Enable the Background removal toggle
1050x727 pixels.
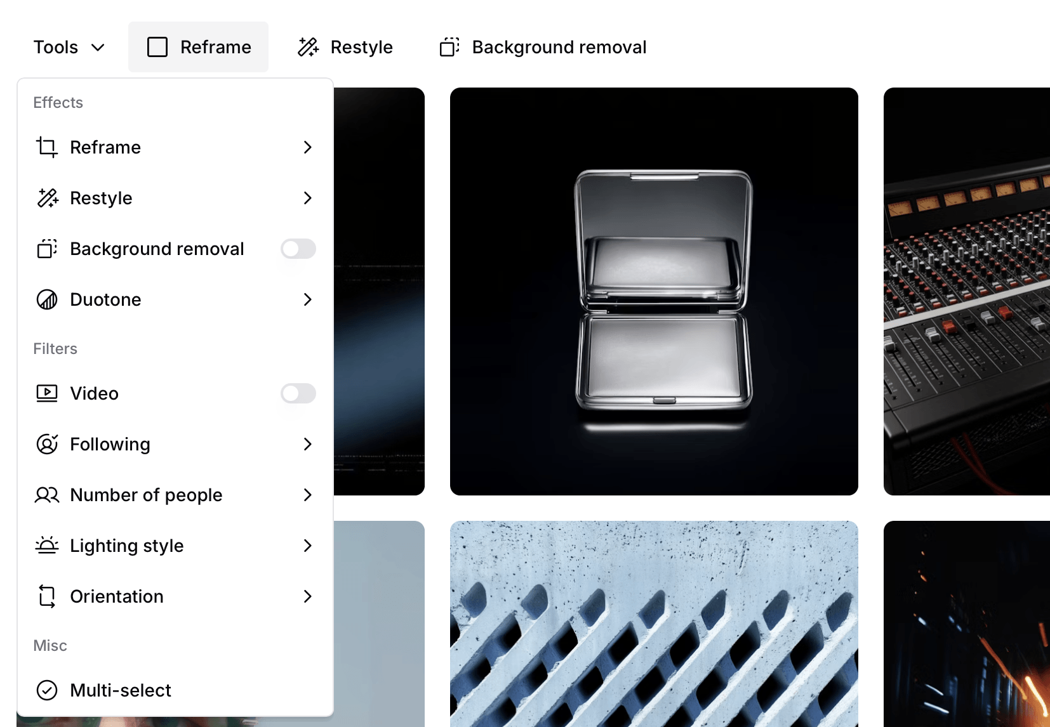pyautogui.click(x=298, y=249)
